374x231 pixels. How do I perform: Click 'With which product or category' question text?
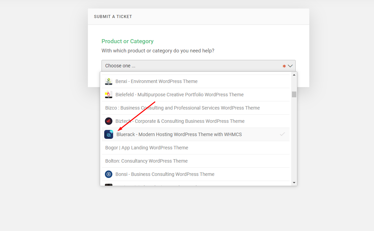coord(158,51)
